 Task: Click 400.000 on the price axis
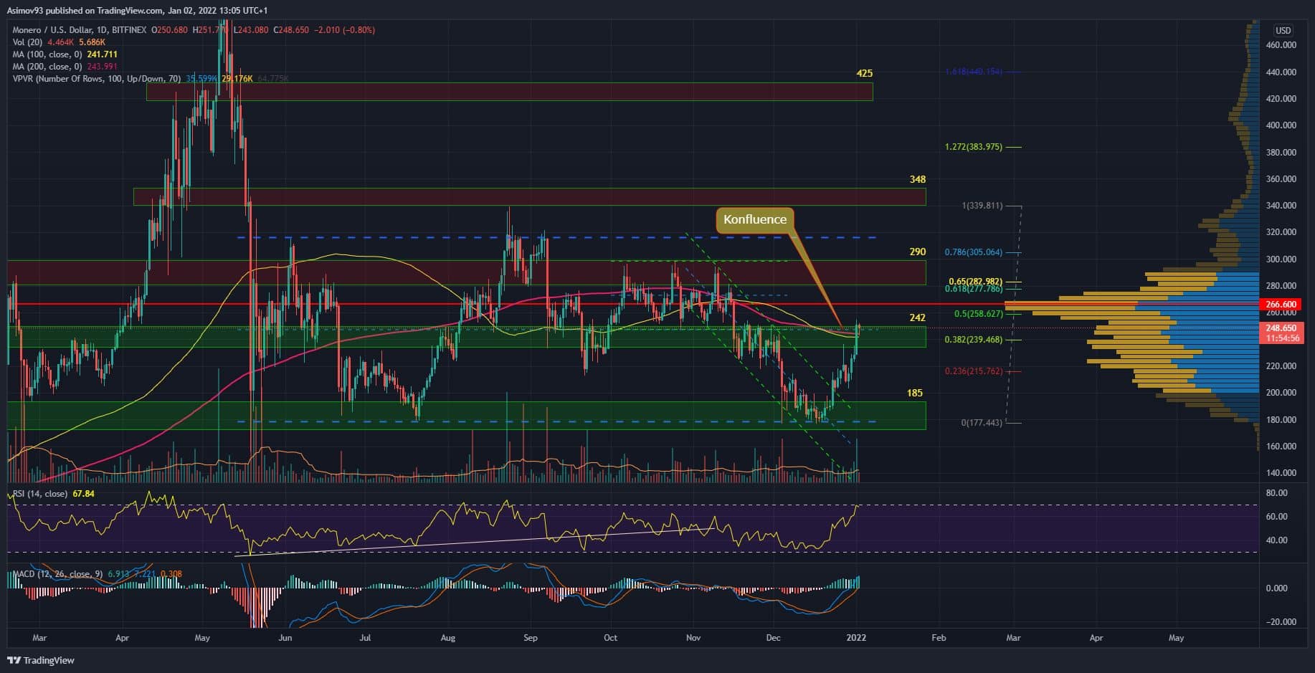[1281, 125]
